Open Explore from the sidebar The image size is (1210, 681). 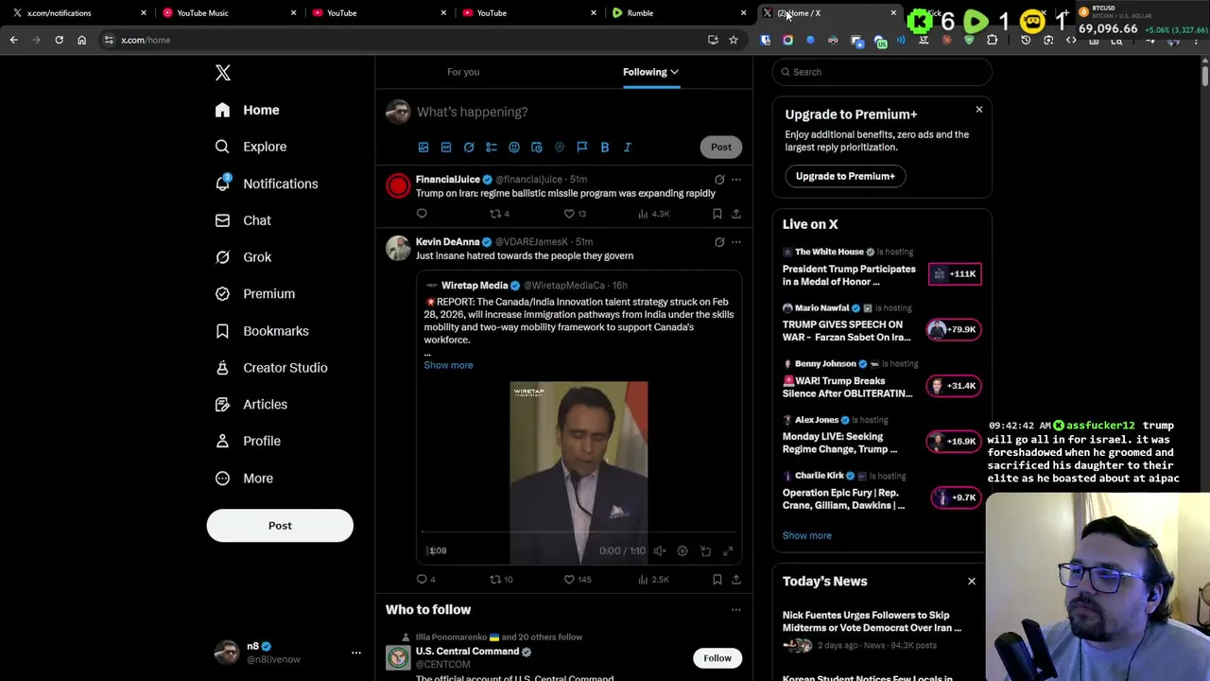[x=251, y=147]
